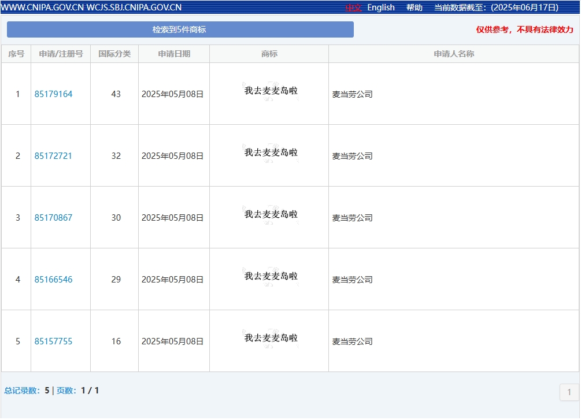Go to page 1 in pagination
Viewport: 581px width, 420px height.
(569, 392)
